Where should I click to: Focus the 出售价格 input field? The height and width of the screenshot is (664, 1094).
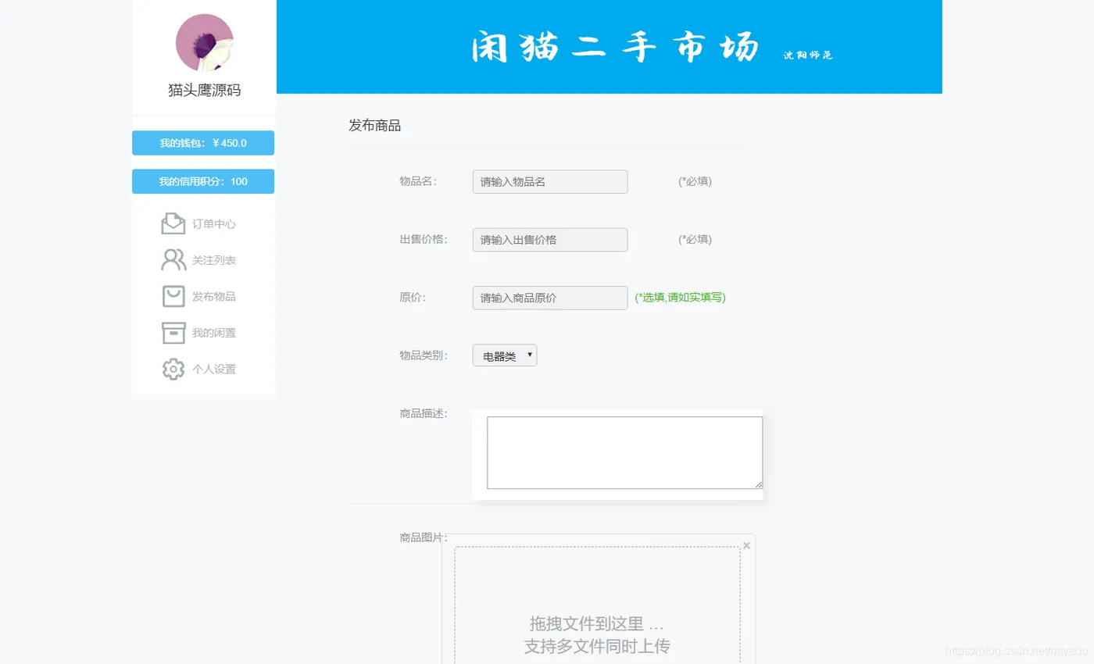click(550, 240)
